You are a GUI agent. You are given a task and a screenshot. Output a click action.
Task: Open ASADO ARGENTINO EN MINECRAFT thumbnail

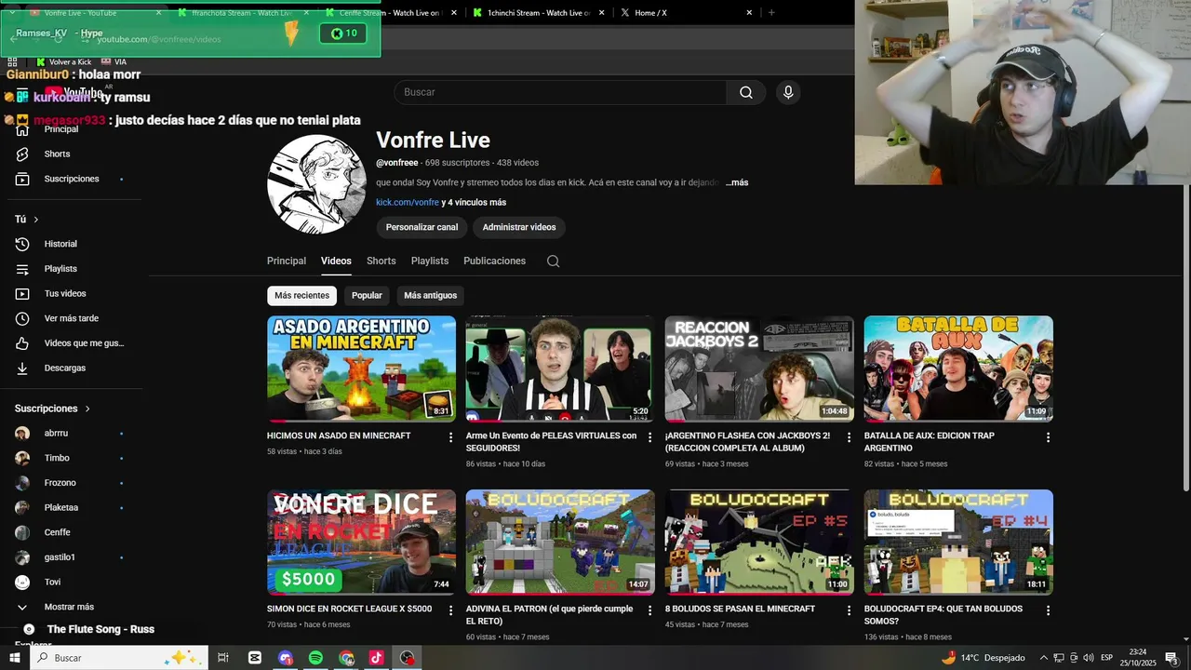coord(361,368)
